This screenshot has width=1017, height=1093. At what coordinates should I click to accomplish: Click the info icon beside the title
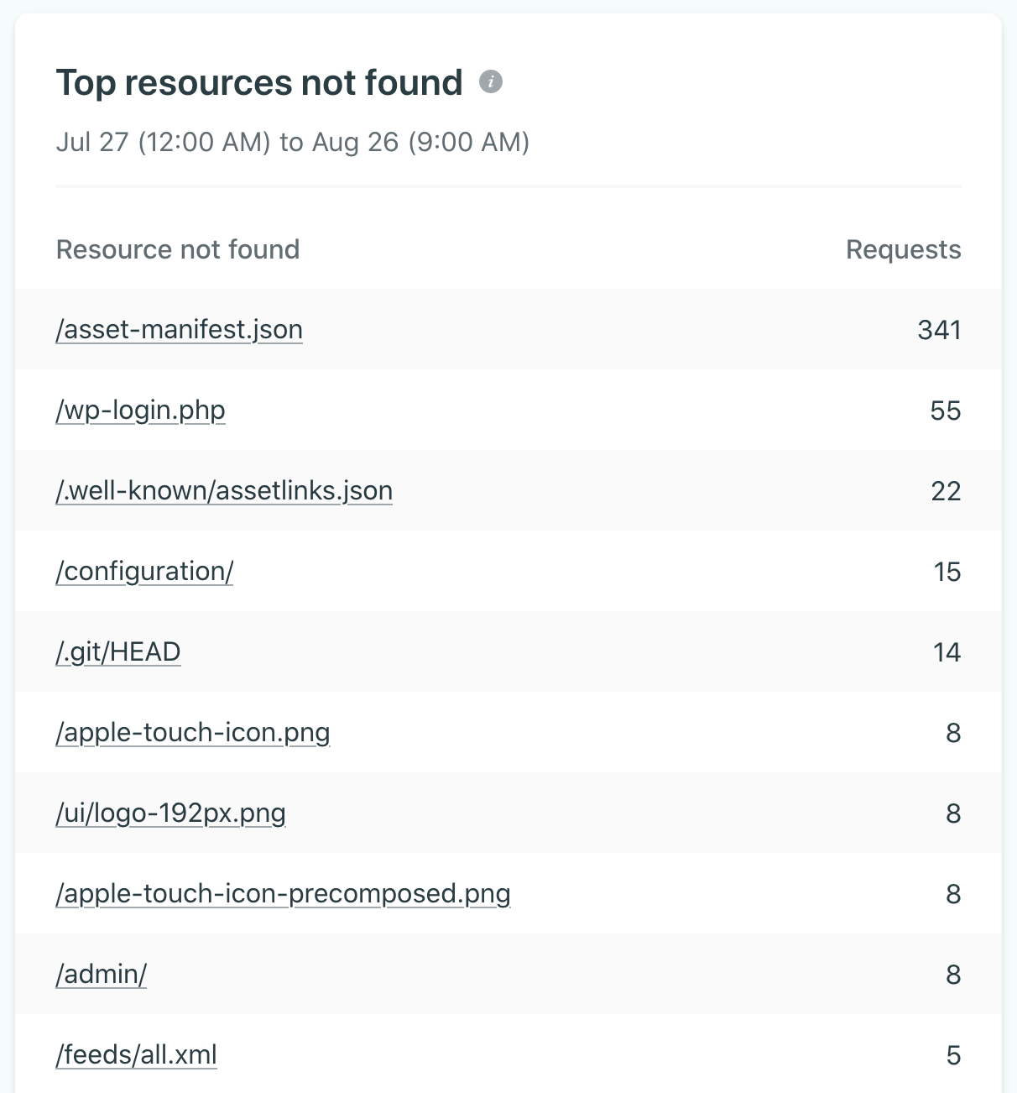pyautogui.click(x=491, y=82)
